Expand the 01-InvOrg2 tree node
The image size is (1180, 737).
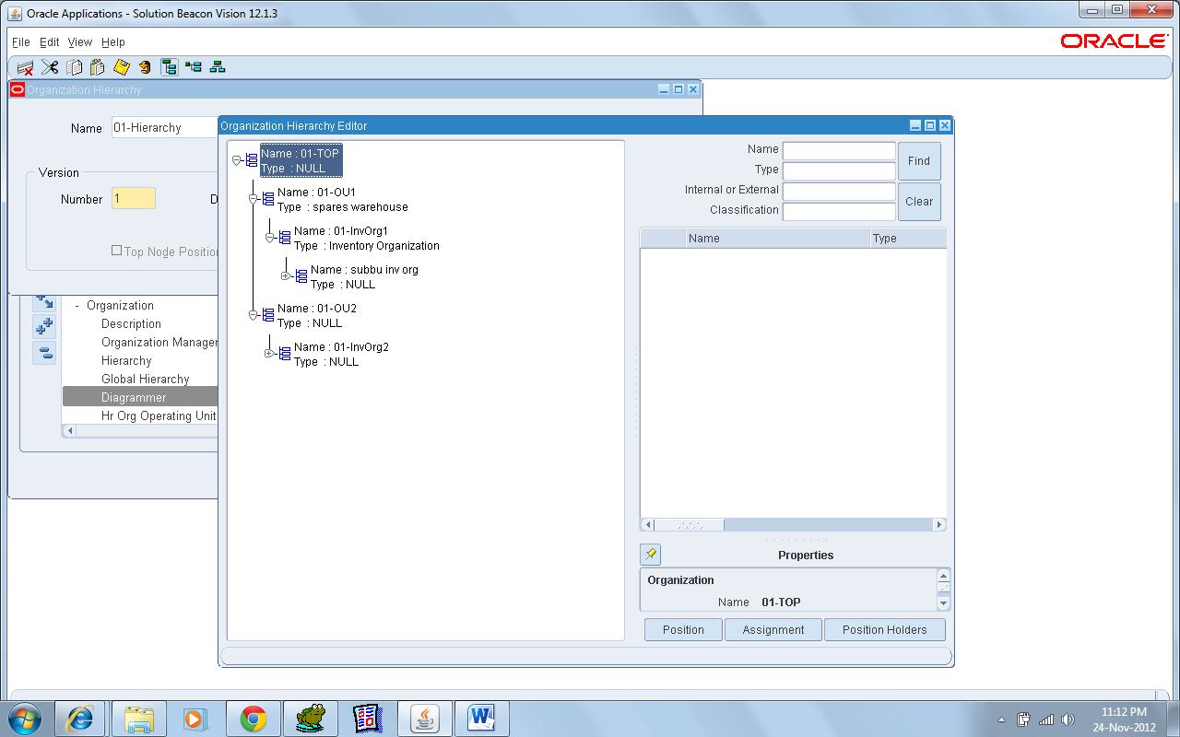click(270, 352)
